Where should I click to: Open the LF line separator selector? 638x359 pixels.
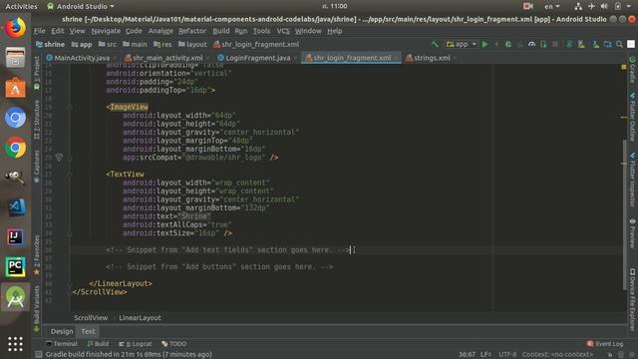485,355
